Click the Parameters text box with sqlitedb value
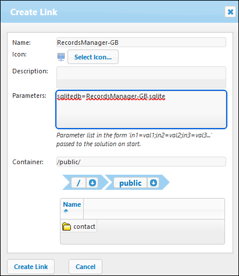This screenshot has width=239, height=276. coord(141,109)
